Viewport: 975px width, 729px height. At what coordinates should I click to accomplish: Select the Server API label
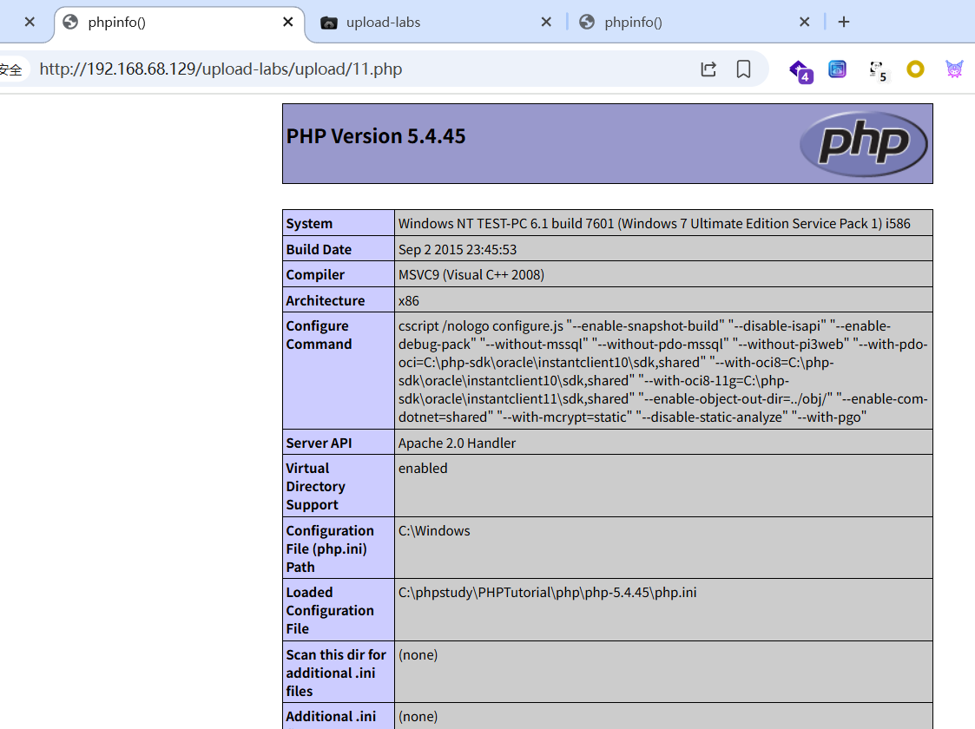tap(319, 443)
